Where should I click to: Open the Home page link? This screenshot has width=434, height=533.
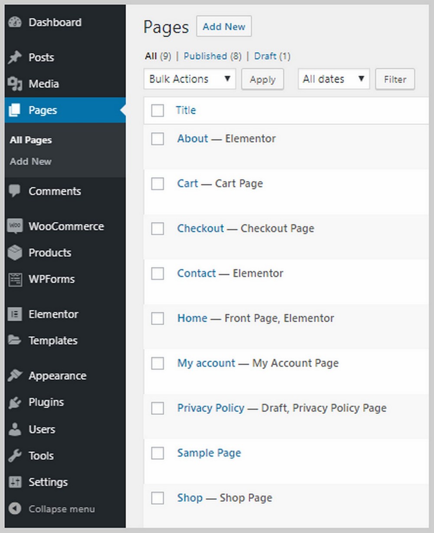pyautogui.click(x=192, y=318)
